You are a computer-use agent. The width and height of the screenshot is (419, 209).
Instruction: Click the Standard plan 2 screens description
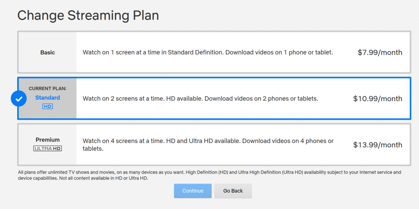(200, 99)
